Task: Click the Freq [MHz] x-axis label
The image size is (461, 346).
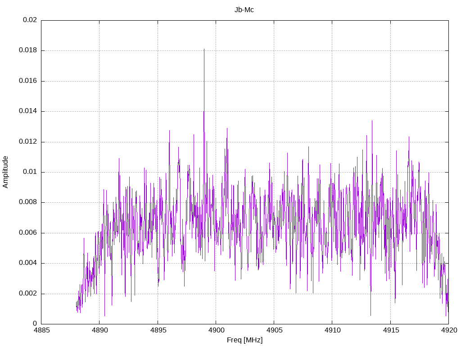Action: [x=244, y=340]
